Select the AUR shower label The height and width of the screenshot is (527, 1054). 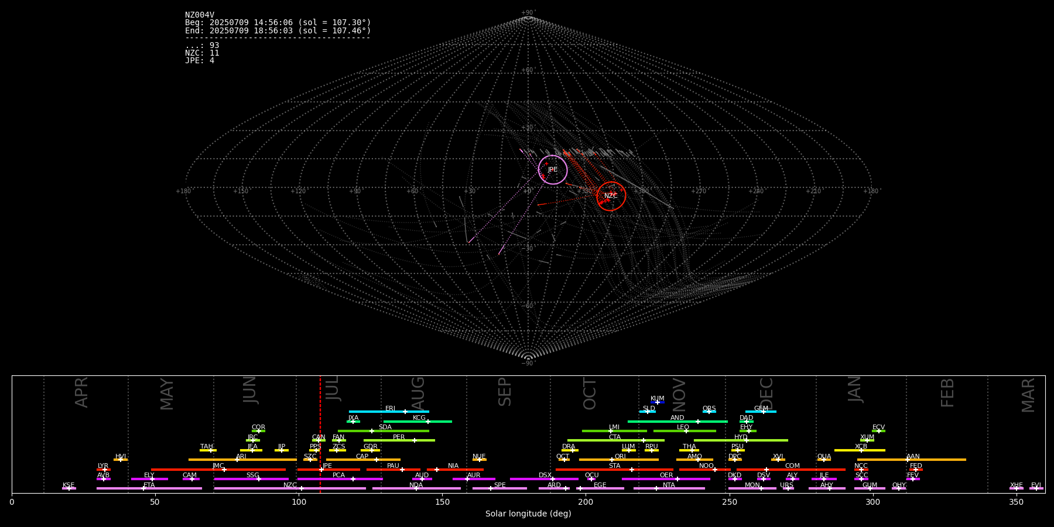click(474, 475)
